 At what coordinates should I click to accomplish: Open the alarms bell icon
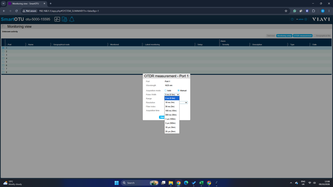[72, 19]
